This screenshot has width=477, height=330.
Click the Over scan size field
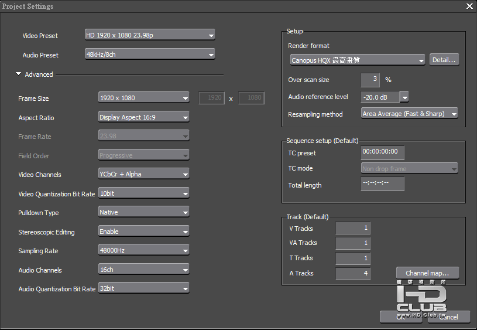(x=370, y=80)
